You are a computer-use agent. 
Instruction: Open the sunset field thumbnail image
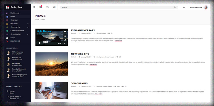[x=52, y=64]
